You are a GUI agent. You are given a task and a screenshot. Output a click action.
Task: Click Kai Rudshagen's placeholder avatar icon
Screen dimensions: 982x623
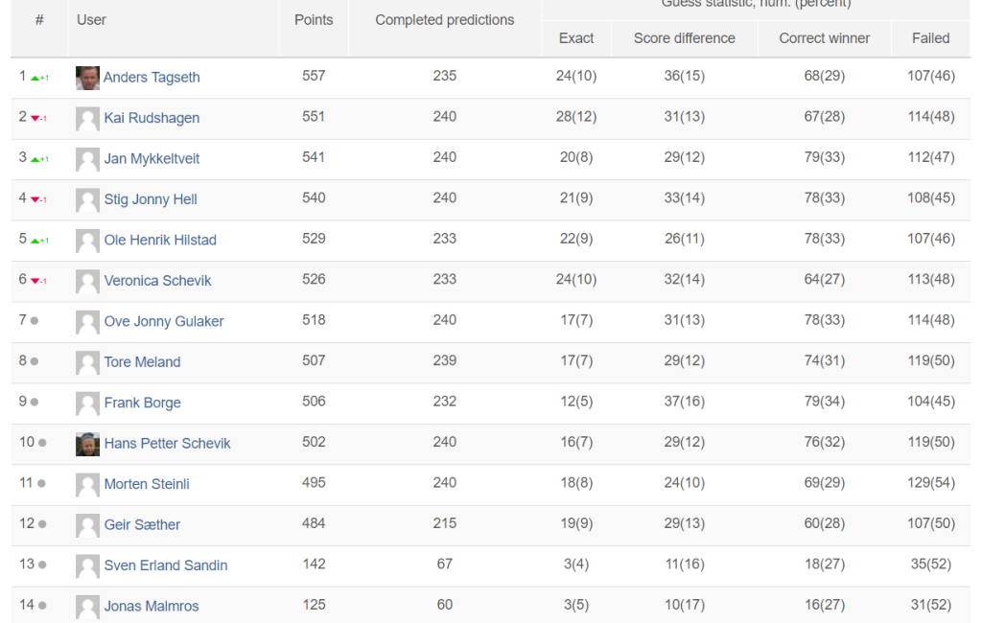point(87,118)
